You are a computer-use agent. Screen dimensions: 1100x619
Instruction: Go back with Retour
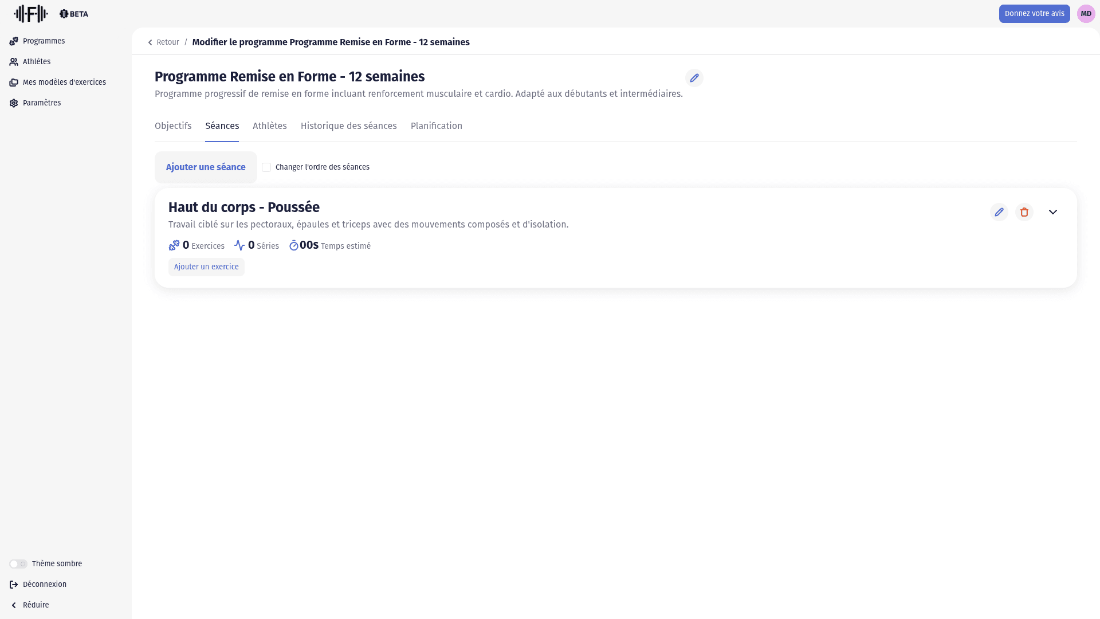(x=163, y=42)
